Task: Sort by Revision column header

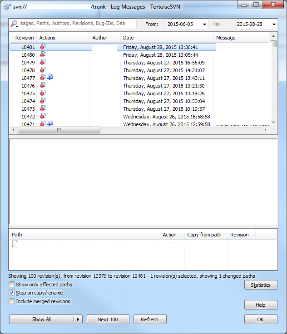Action: 23,38
